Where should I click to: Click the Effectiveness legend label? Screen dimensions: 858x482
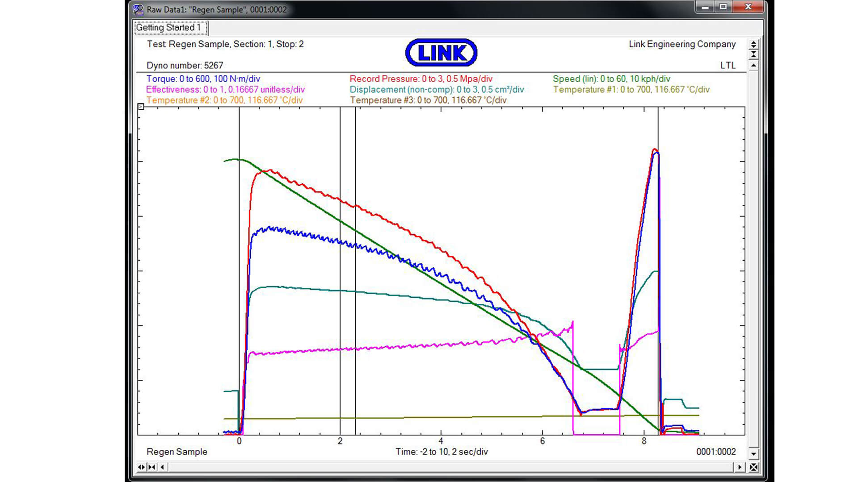[225, 90]
